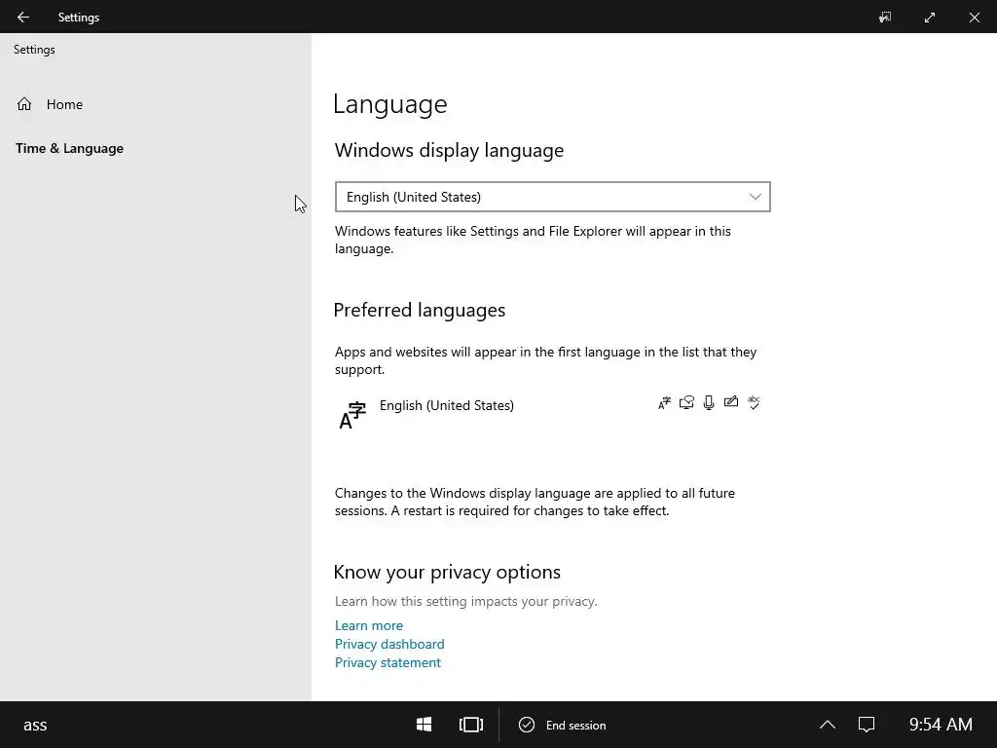Go back using the arrow in title bar
The height and width of the screenshot is (748, 997).
pos(23,18)
